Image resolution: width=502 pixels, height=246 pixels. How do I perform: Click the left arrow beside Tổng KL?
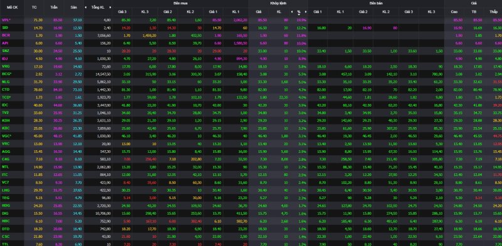[x=85, y=8]
